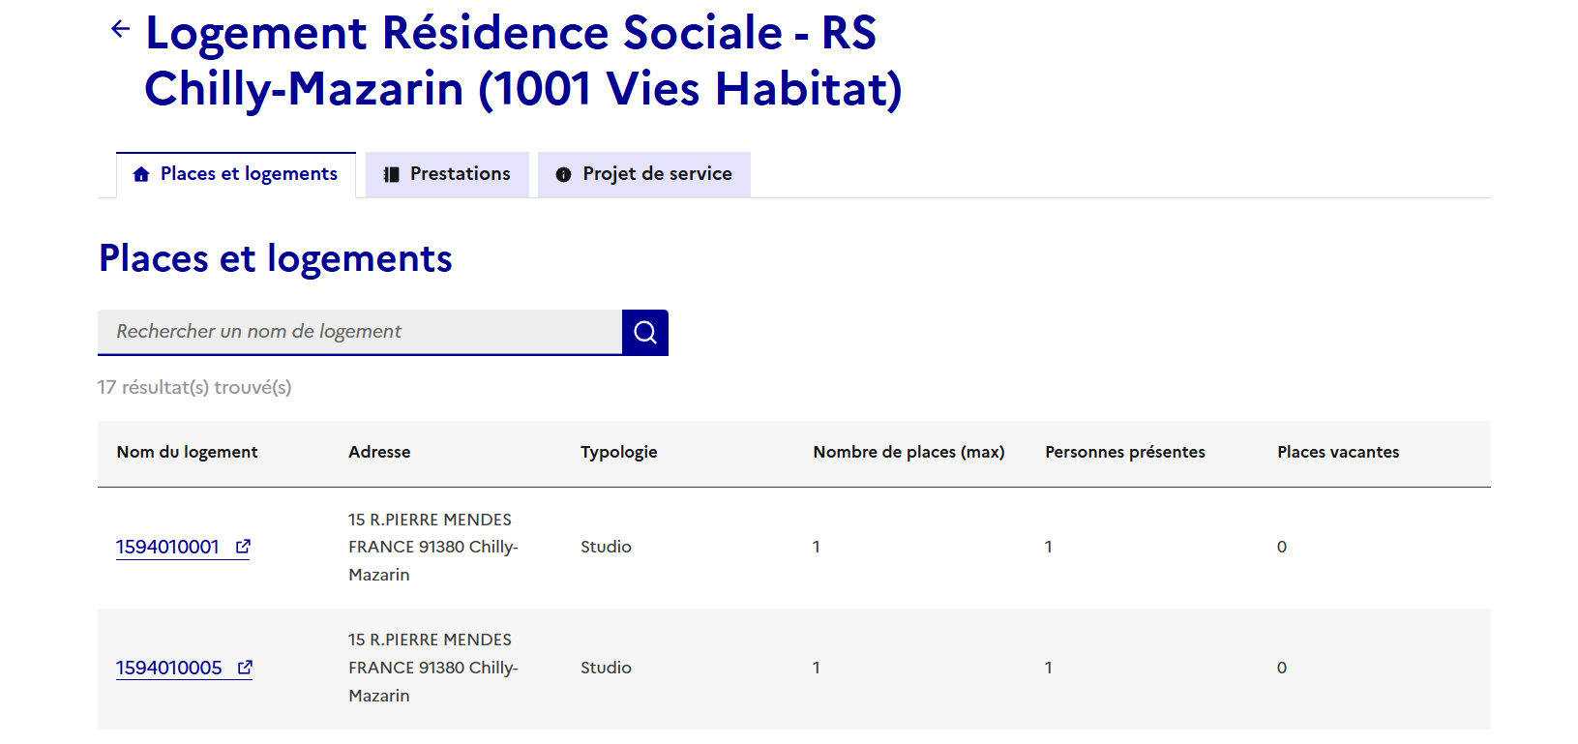Open external link icon beside 1594010001
Viewport: 1578px width, 744px height.
click(243, 547)
